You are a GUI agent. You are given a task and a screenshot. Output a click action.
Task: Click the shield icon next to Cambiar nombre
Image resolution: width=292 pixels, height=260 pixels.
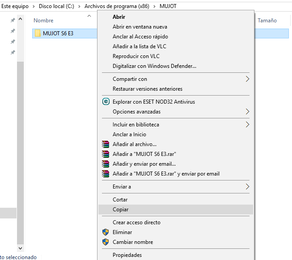[x=106, y=242]
